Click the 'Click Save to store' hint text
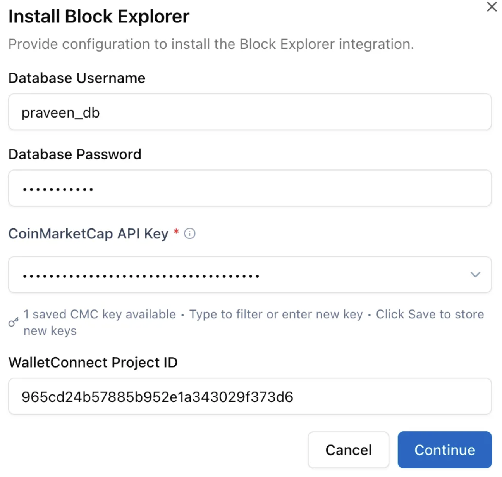 coord(430,314)
